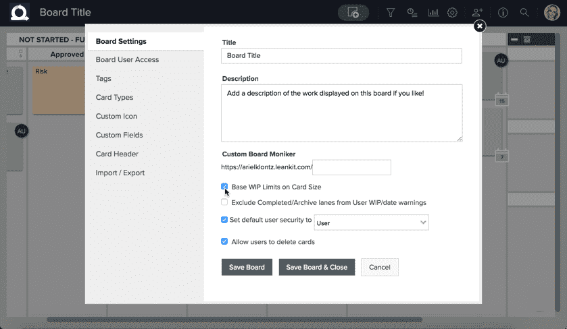Enable Exclude Completed/Archive lanes checkbox

click(224, 202)
